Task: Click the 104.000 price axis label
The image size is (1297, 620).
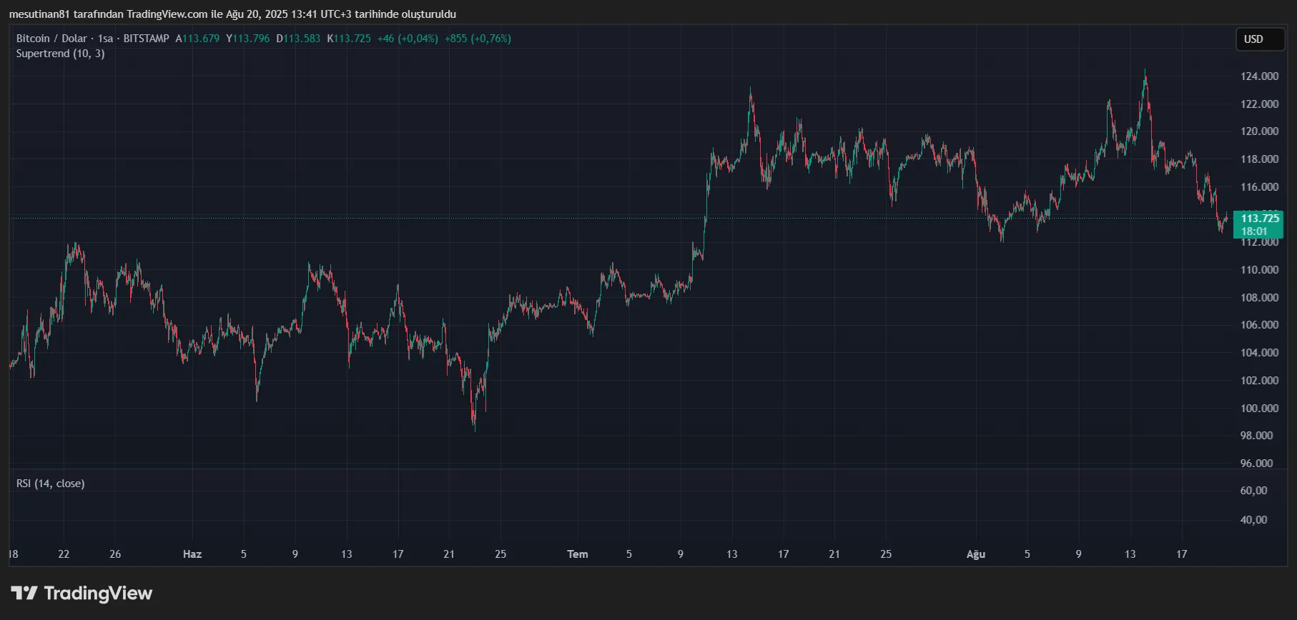Action: 1260,353
